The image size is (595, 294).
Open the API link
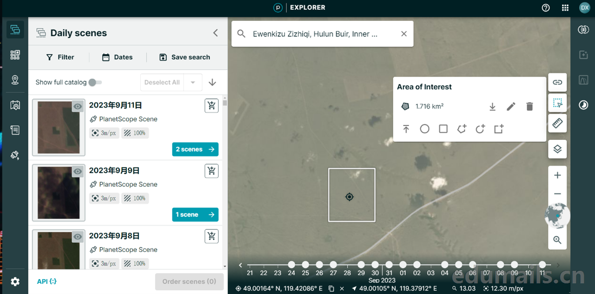click(x=46, y=281)
